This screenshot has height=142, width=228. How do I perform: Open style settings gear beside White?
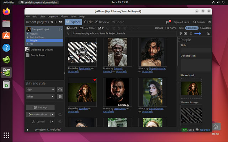(60, 97)
